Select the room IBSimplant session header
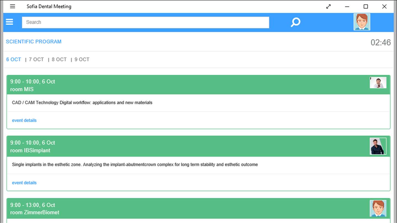The width and height of the screenshot is (397, 223). click(198, 146)
